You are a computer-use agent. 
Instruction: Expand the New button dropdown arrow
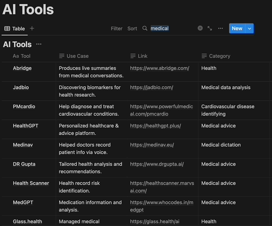tap(249, 28)
